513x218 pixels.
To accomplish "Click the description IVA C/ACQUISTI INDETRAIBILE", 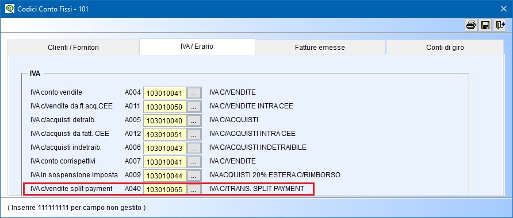I will (258, 147).
